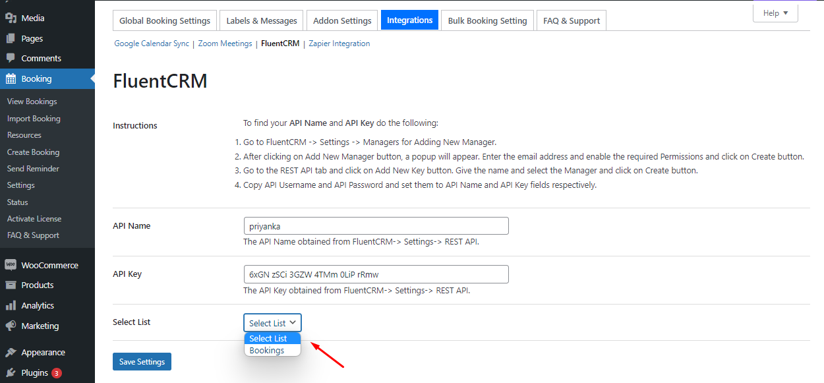Click the Products box icon
Screen dimensions: 824x383
tap(11, 285)
